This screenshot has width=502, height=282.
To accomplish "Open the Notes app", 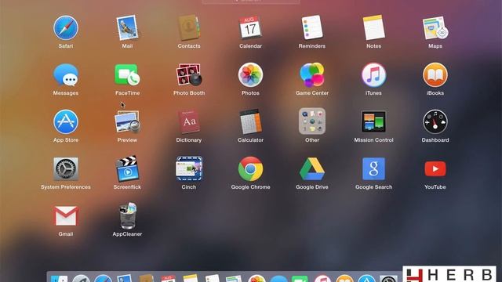I will (x=373, y=28).
